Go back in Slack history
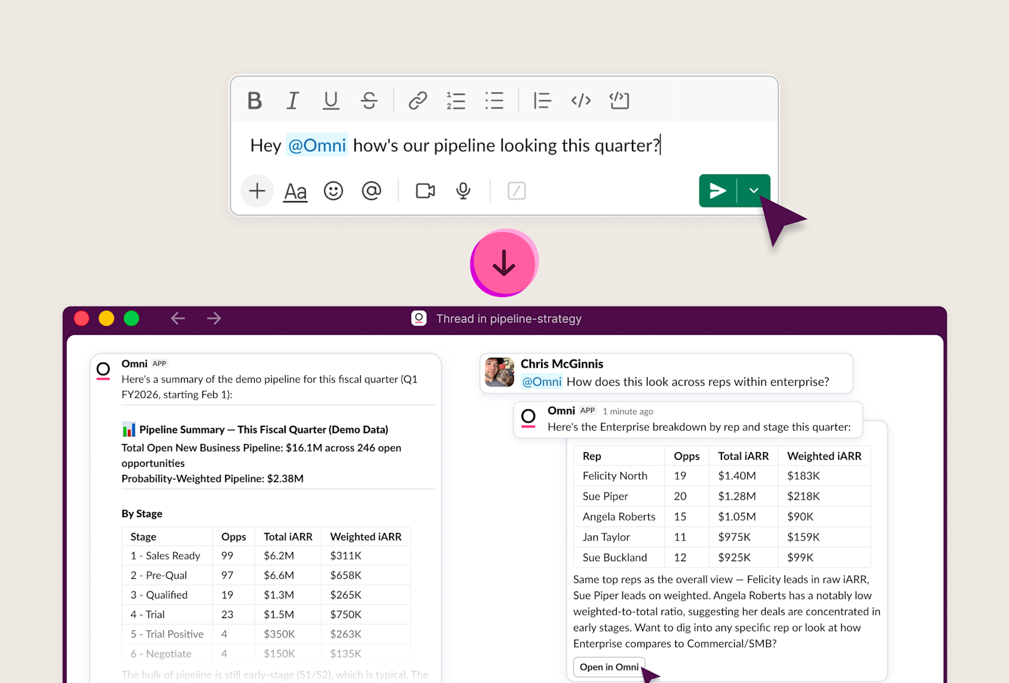This screenshot has width=1009, height=683. tap(178, 318)
